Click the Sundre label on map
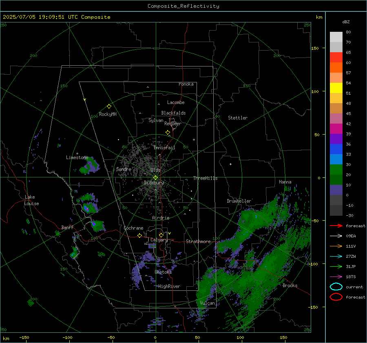The width and height of the screenshot is (367, 343). point(124,169)
